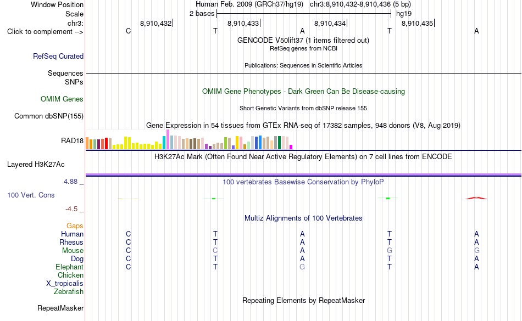522x321 pixels.
Task: Click the 100 Vert. Cons track label
Action: point(31,195)
